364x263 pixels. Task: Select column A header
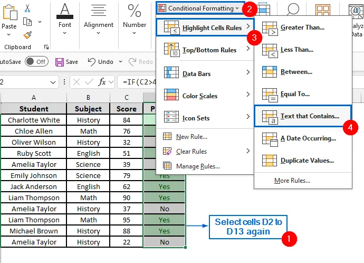pyautogui.click(x=34, y=98)
